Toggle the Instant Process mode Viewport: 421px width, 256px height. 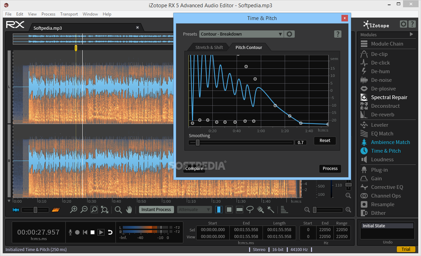click(x=156, y=209)
